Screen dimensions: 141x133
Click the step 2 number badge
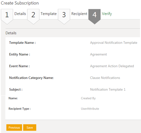[x=33, y=16]
